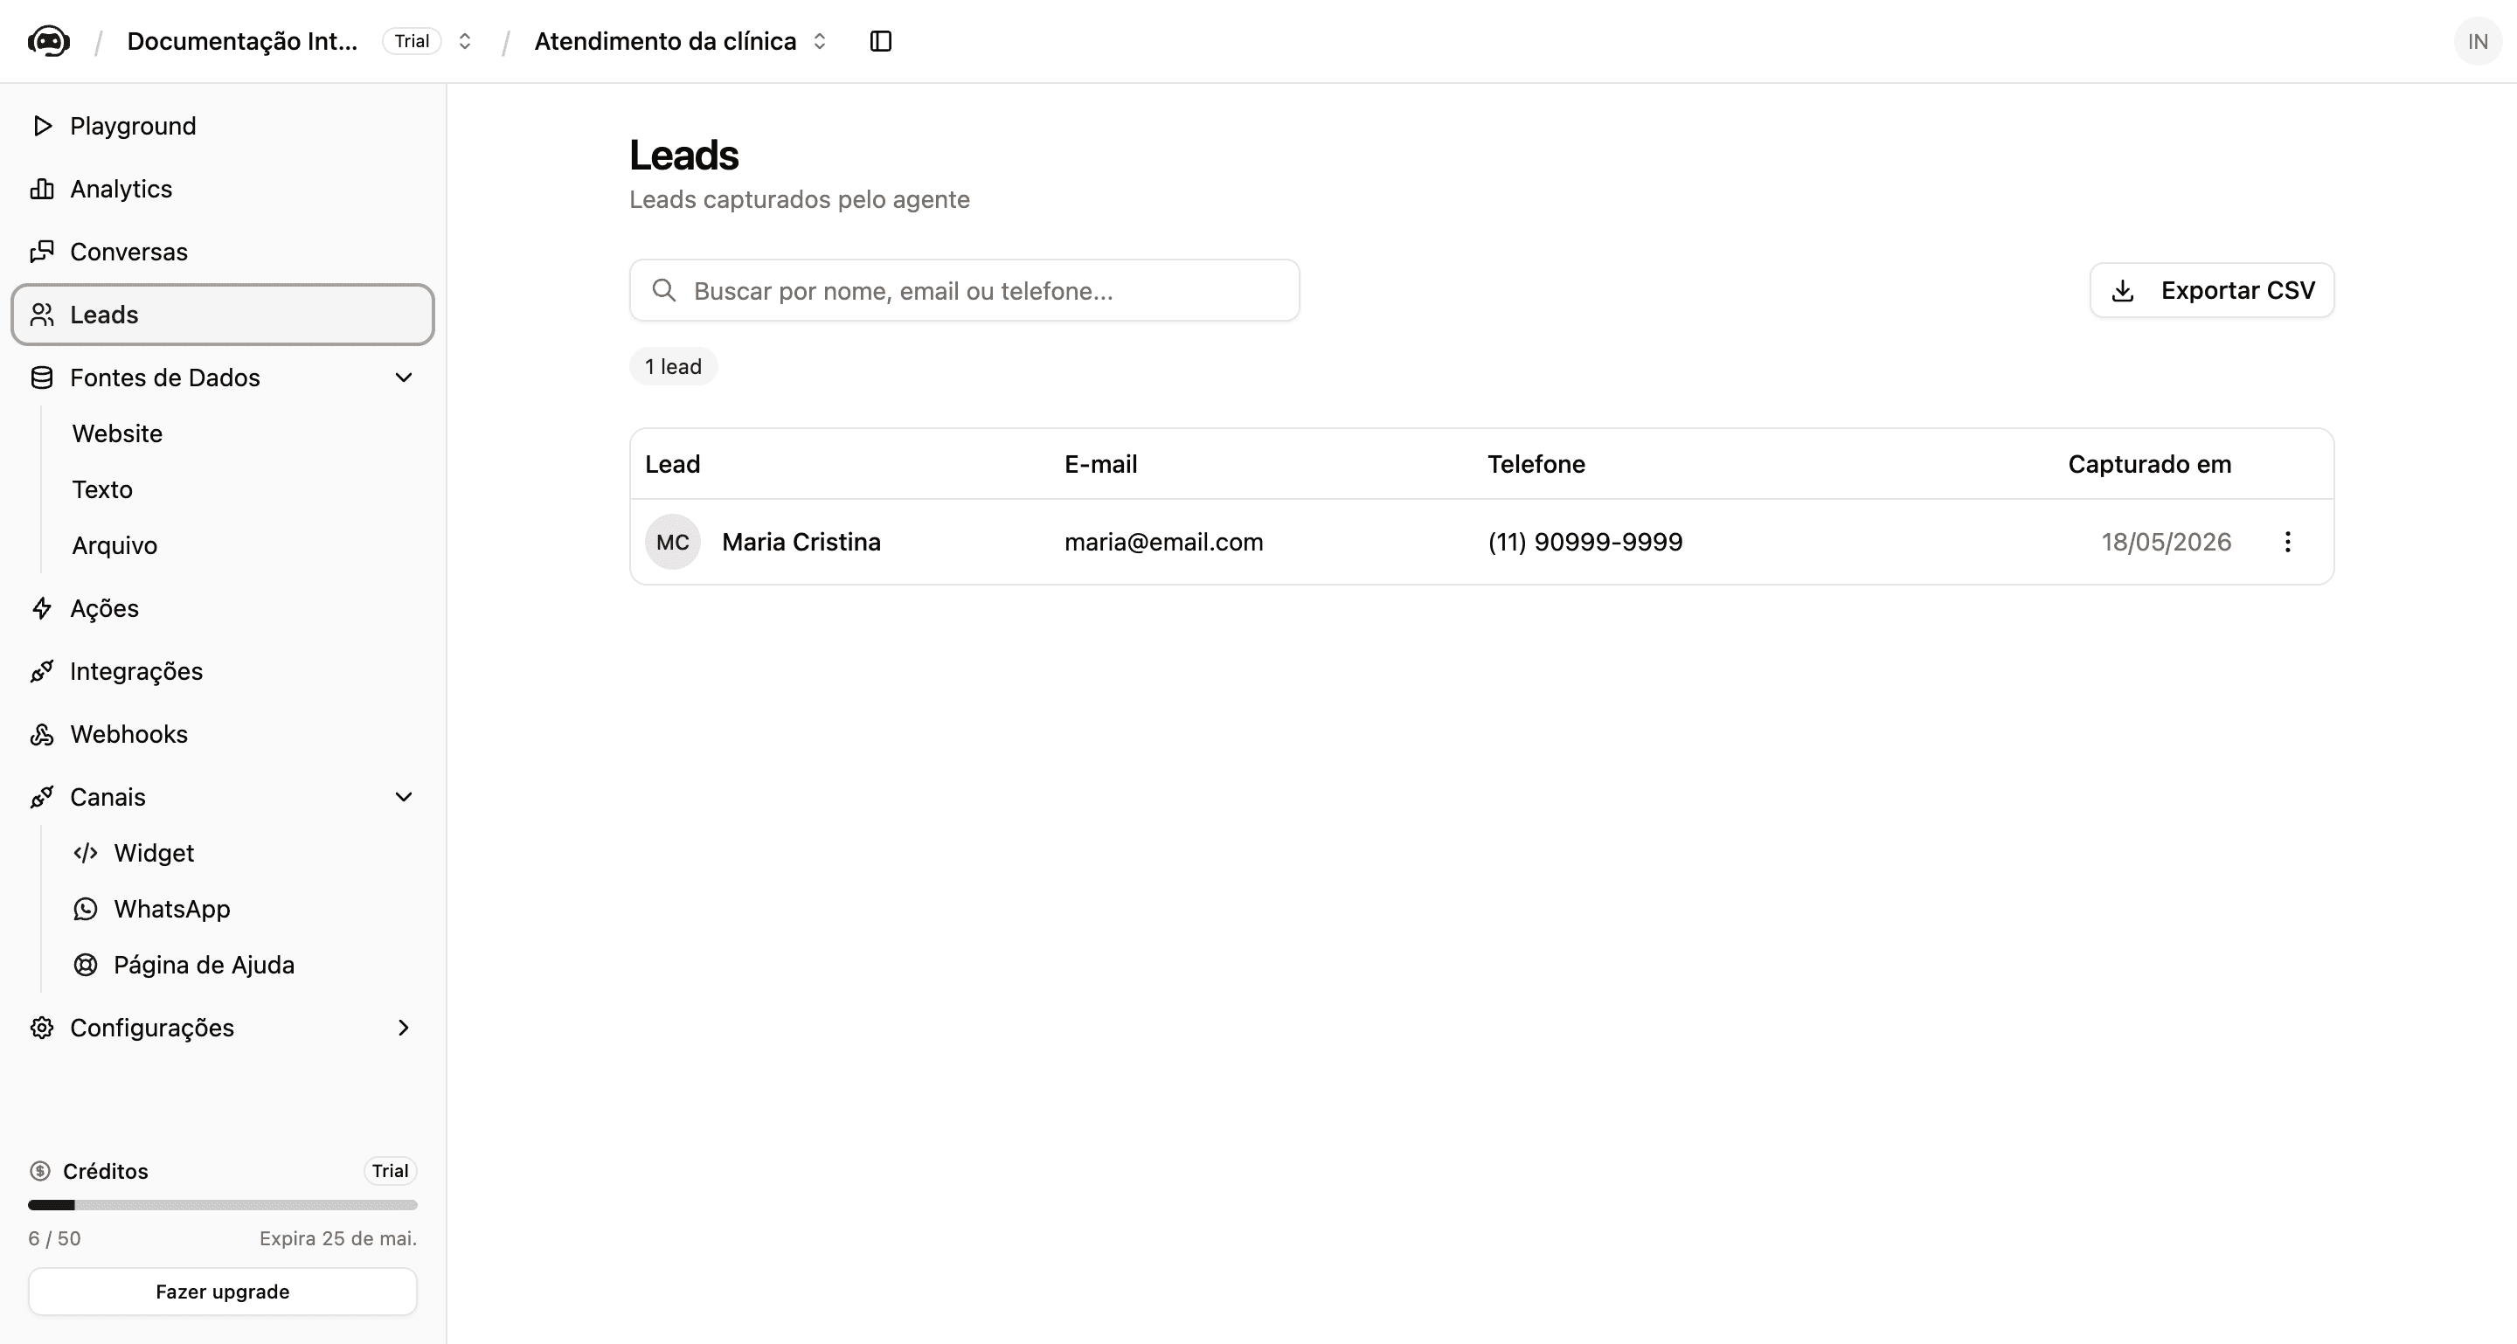Click the (11) 90999-9999 phone cell

click(1584, 542)
